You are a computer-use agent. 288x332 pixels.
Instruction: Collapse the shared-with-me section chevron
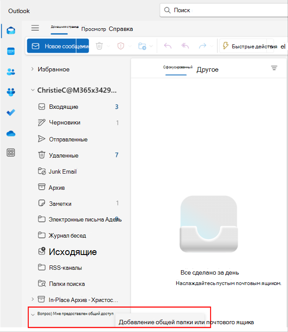(33, 315)
